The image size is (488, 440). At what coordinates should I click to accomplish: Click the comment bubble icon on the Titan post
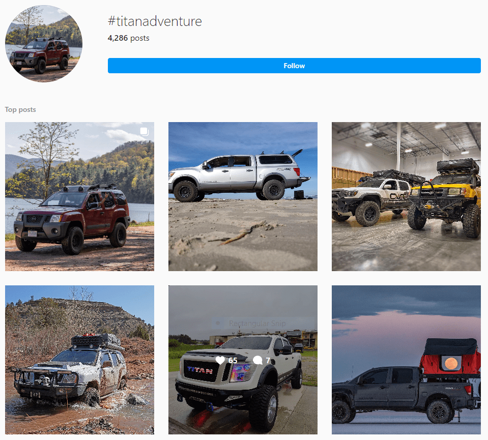tap(257, 360)
